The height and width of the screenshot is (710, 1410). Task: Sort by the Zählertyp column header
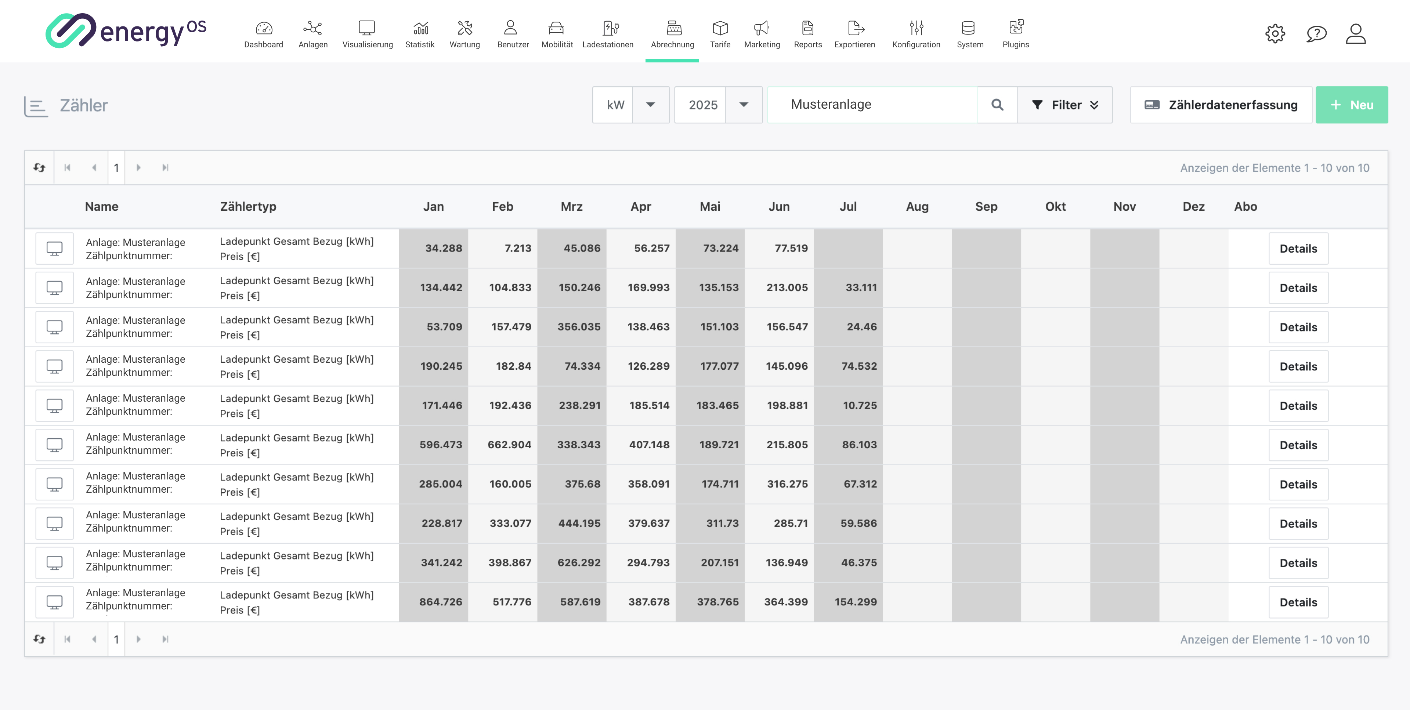click(x=248, y=206)
